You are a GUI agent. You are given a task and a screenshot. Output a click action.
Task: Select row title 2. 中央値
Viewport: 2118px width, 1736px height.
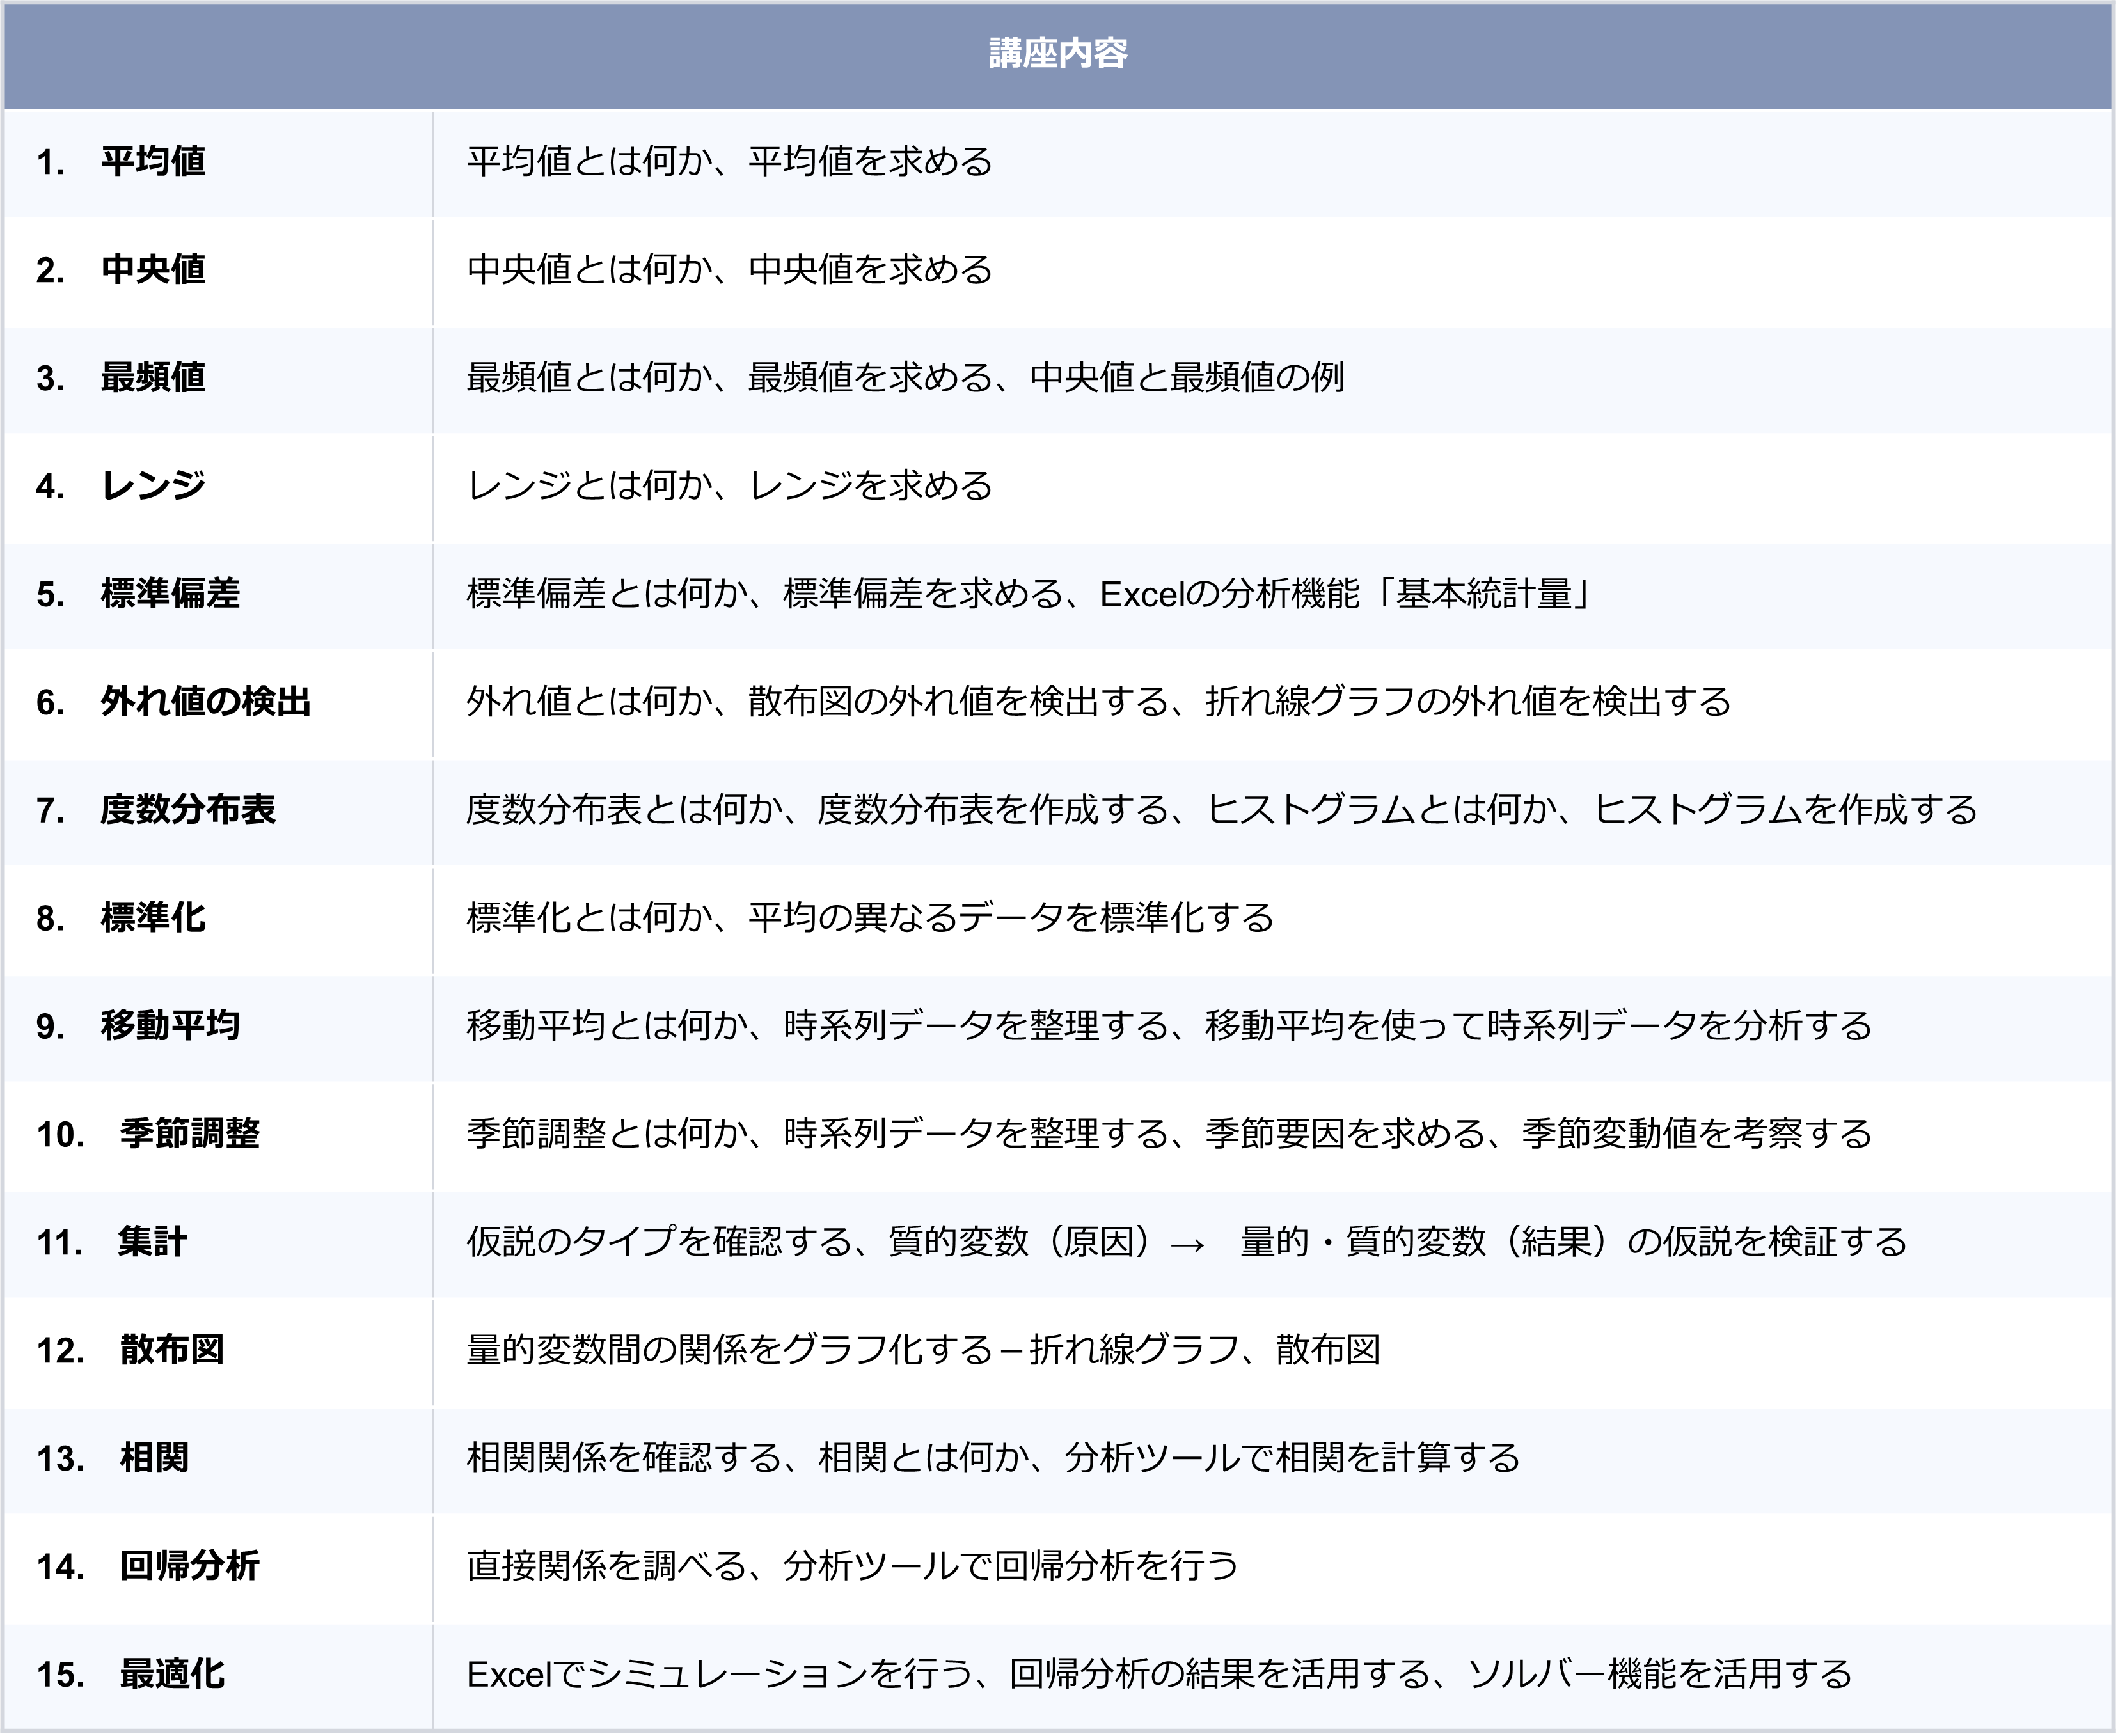pyautogui.click(x=121, y=269)
